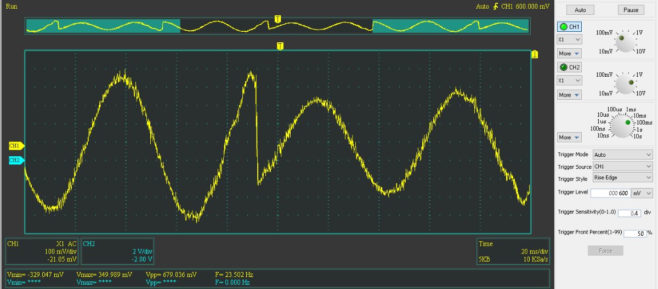The image size is (658, 289).
Task: Open the time base More menu
Action: 569,137
